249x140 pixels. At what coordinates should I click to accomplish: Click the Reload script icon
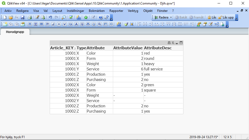[x=43, y=17]
